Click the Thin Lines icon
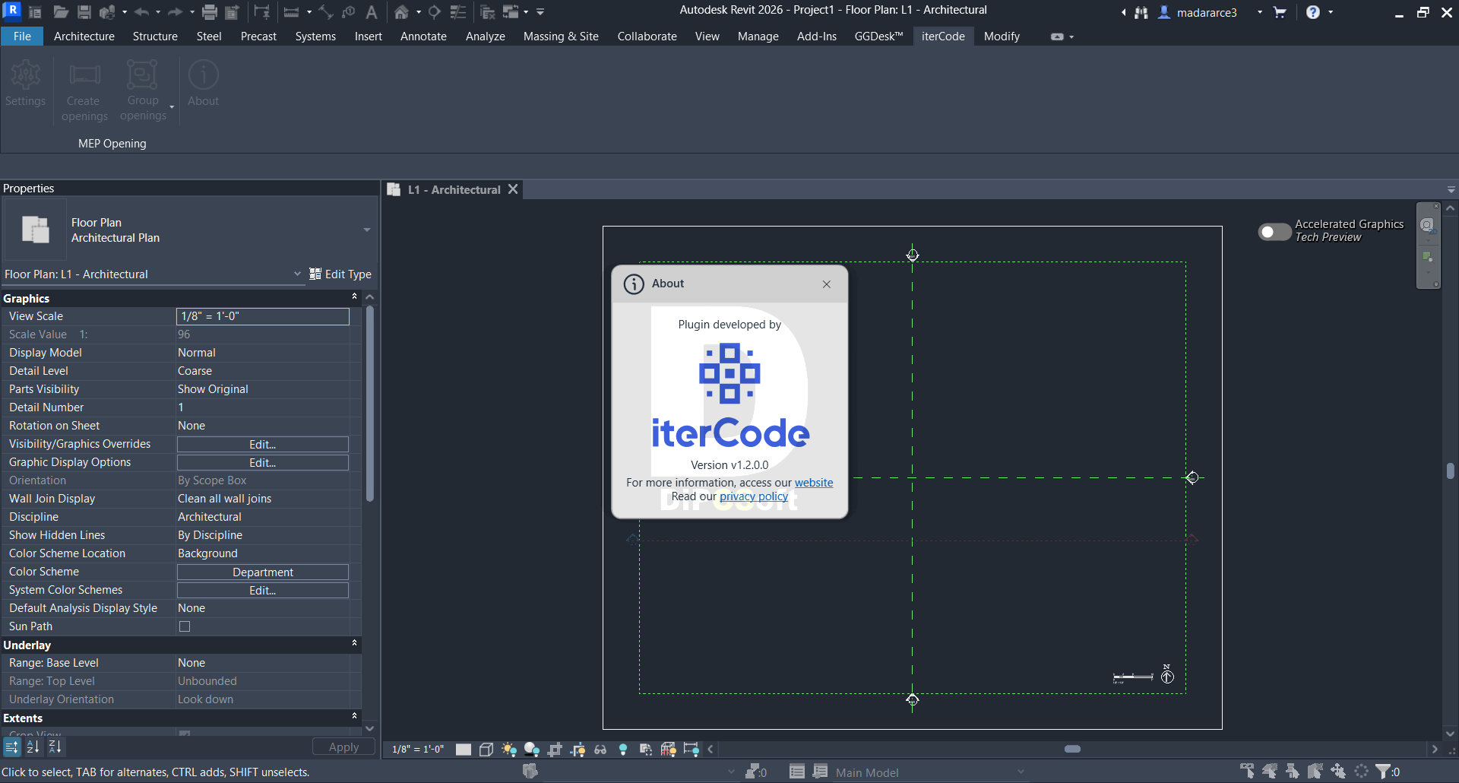1459x783 pixels. (458, 12)
